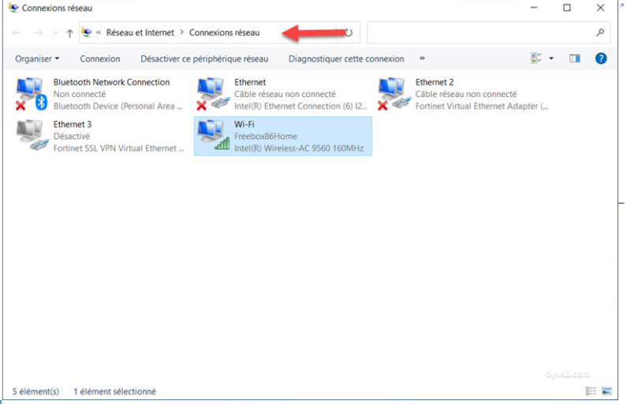Select the disabled Ethernet 3 adapter icon
The height and width of the screenshot is (404, 627).
click(31, 136)
